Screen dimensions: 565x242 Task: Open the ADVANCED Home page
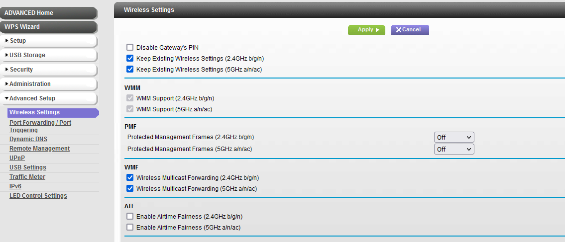pos(49,13)
